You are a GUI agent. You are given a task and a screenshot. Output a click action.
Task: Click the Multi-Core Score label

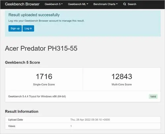122,85
